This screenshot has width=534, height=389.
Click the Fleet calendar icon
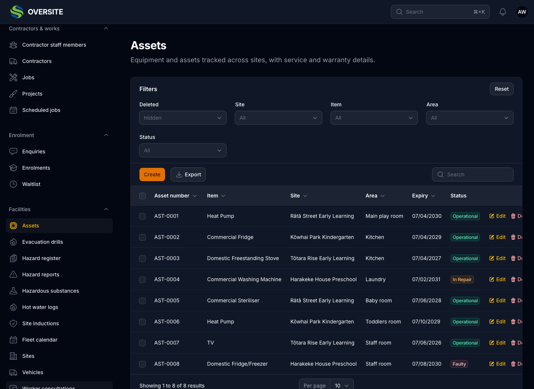pyautogui.click(x=13, y=340)
